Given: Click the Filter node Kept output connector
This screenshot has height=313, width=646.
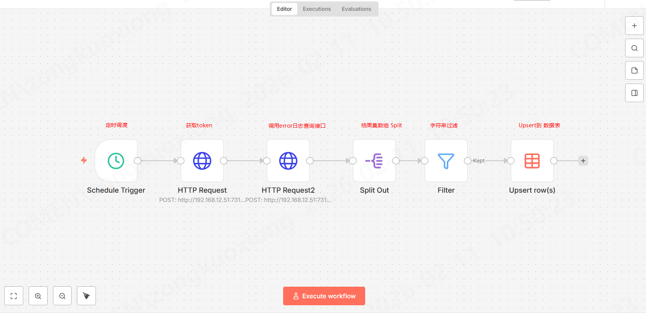Looking at the screenshot, I should pos(468,161).
